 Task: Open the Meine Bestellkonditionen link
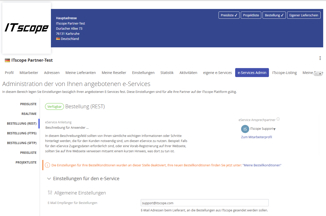pyautogui.click(x=262, y=165)
